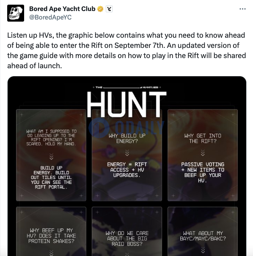Open the @BoredApeYC handle link

pos(50,17)
